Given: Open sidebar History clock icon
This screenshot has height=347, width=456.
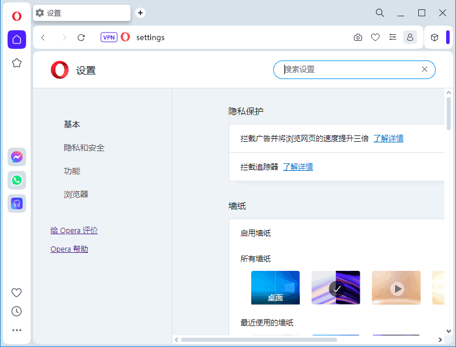Looking at the screenshot, I should click(17, 311).
